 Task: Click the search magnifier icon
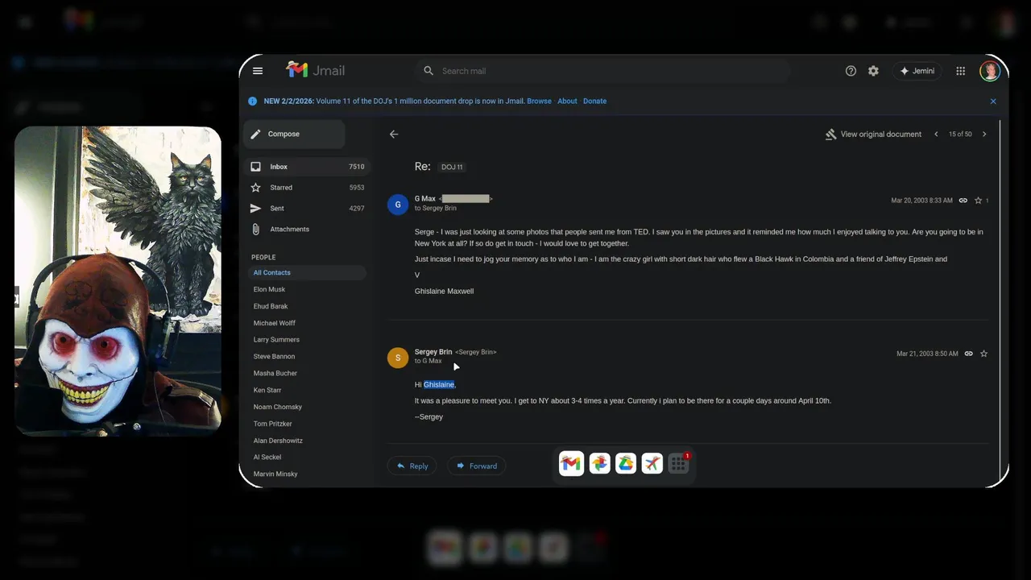429,71
